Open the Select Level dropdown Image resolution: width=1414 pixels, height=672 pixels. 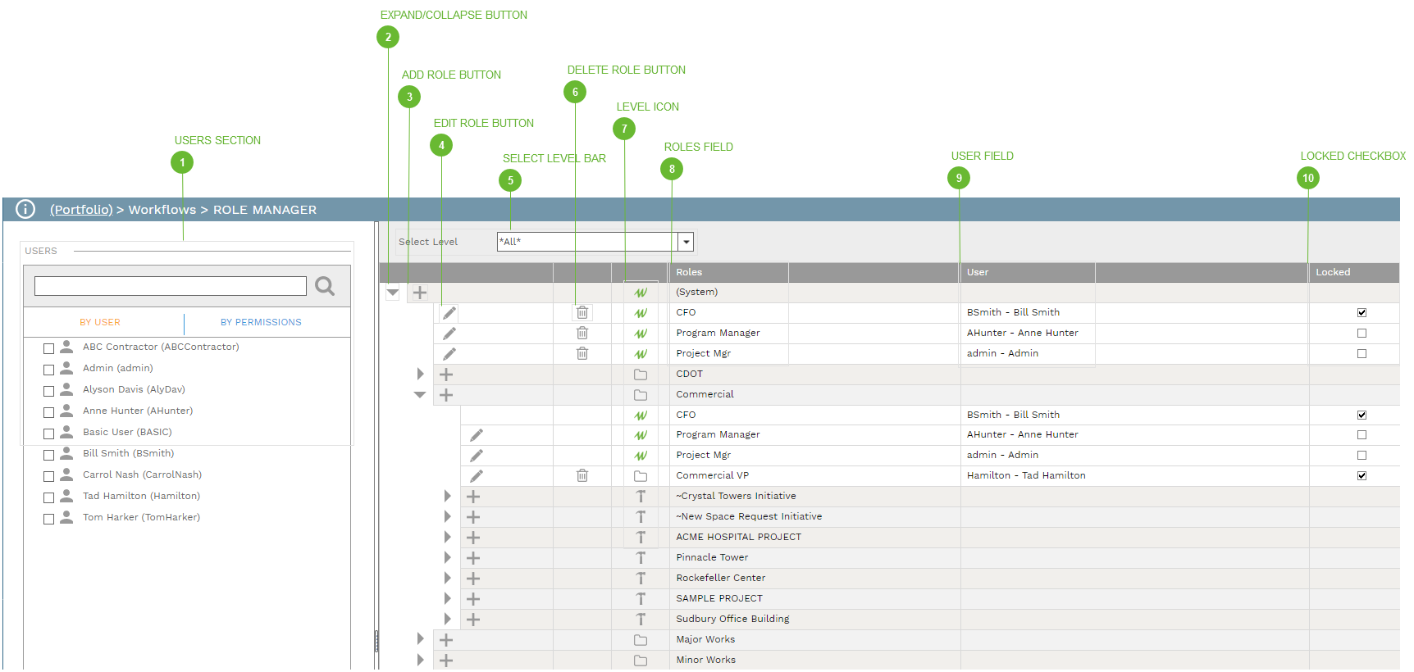coord(686,242)
